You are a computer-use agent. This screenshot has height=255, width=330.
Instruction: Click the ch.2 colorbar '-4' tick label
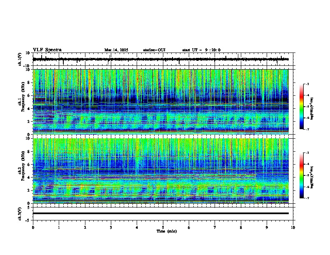pos(307,164)
